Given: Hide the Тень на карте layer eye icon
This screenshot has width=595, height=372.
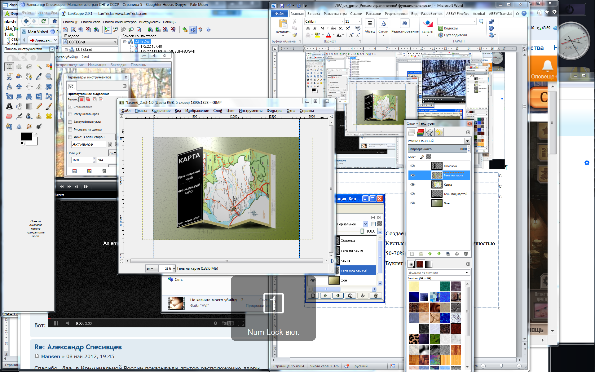Looking at the screenshot, I should click(412, 175).
